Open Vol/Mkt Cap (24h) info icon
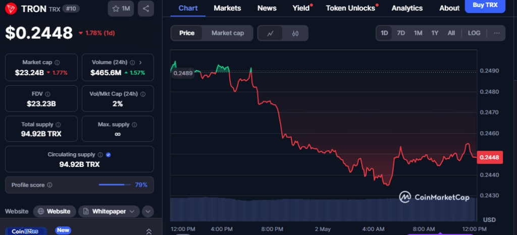The image size is (517, 235). pyautogui.click(x=143, y=94)
